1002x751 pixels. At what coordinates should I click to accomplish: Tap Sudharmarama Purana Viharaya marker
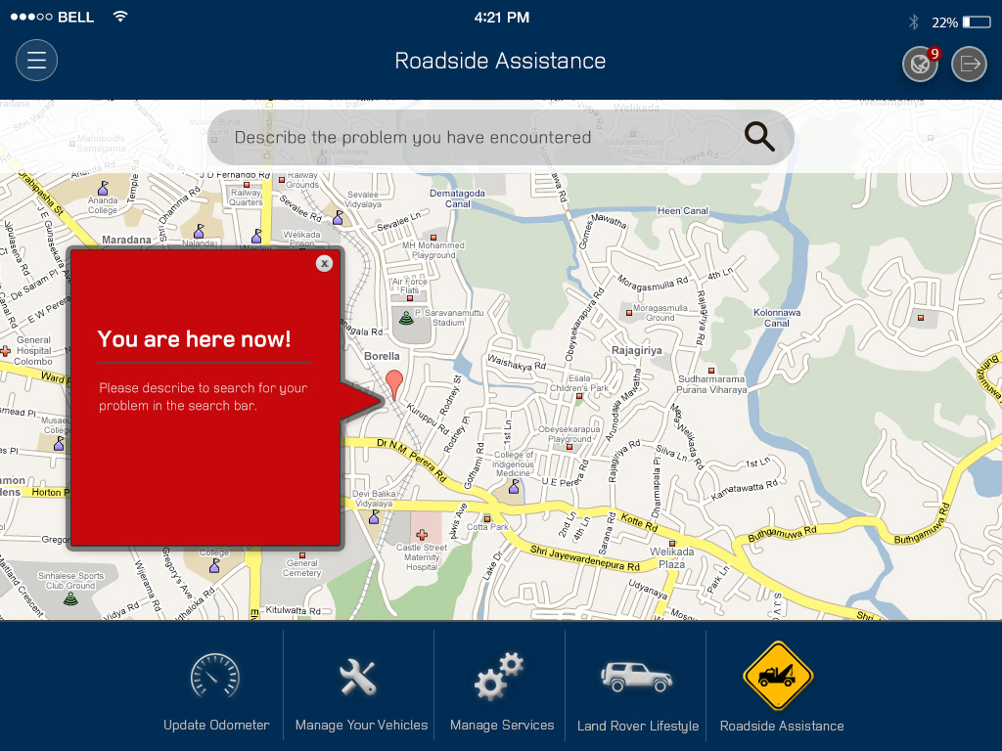[710, 371]
